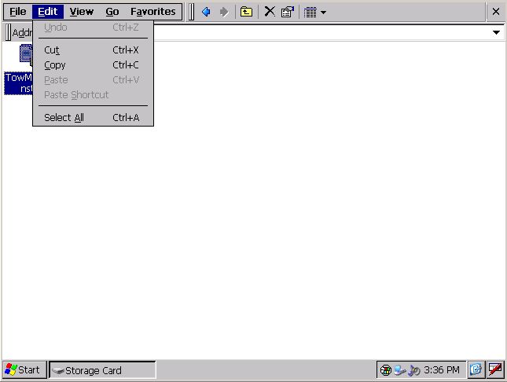Click the network connection tray icon

399,369
